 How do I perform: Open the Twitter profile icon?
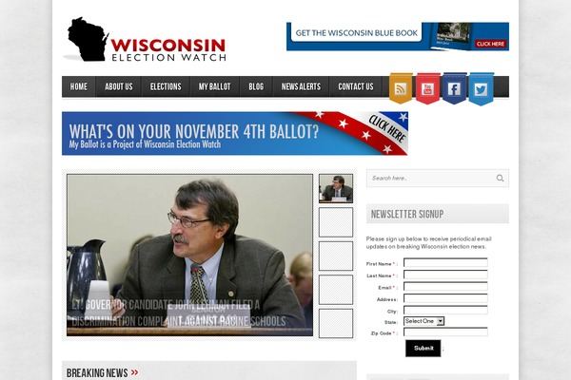[481, 89]
